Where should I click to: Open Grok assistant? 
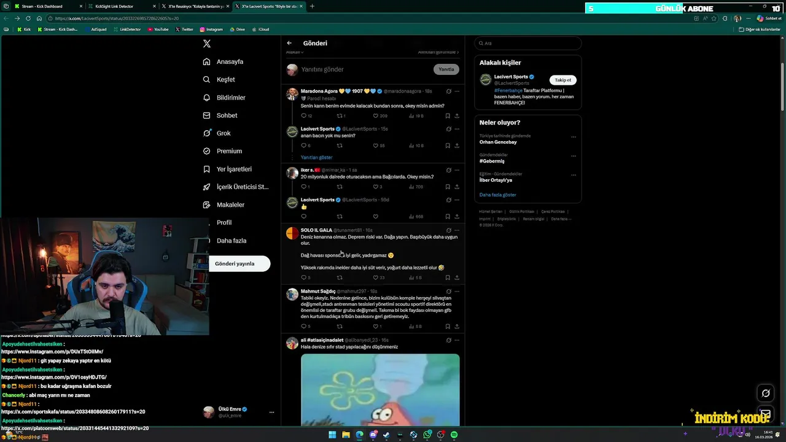tap(217, 133)
